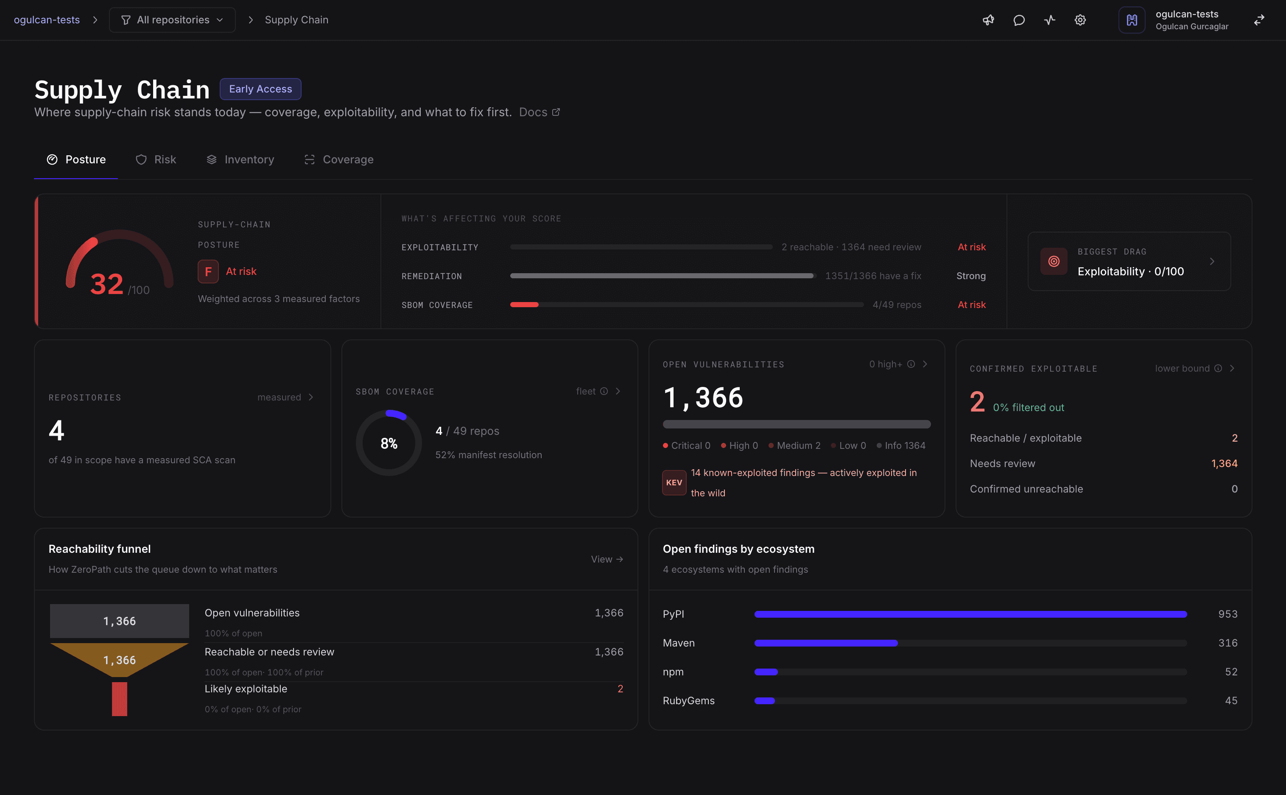Click the funnel filter icon in breadcrumb
Viewport: 1286px width, 795px height.
pyautogui.click(x=126, y=20)
